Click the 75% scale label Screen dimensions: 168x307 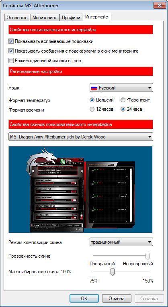tap(94, 281)
